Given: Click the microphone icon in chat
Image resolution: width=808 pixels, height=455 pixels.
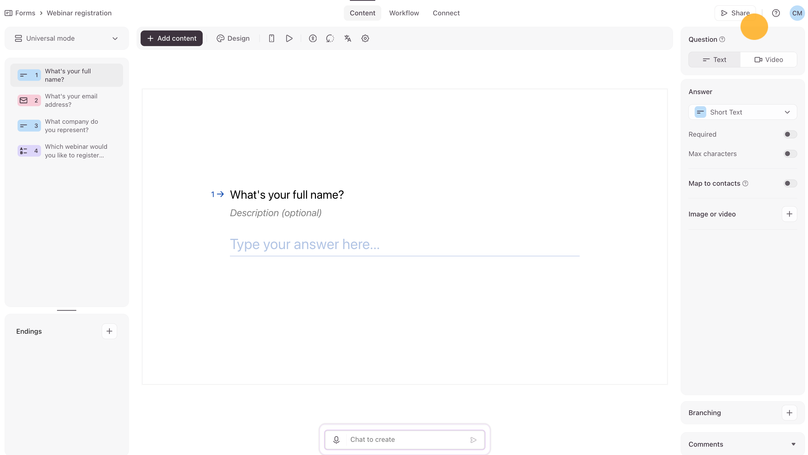Looking at the screenshot, I should coord(336,440).
